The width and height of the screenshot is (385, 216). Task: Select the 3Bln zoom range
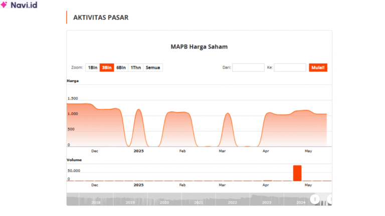click(107, 67)
